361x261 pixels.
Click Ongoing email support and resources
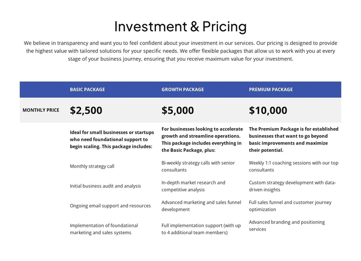click(x=110, y=206)
